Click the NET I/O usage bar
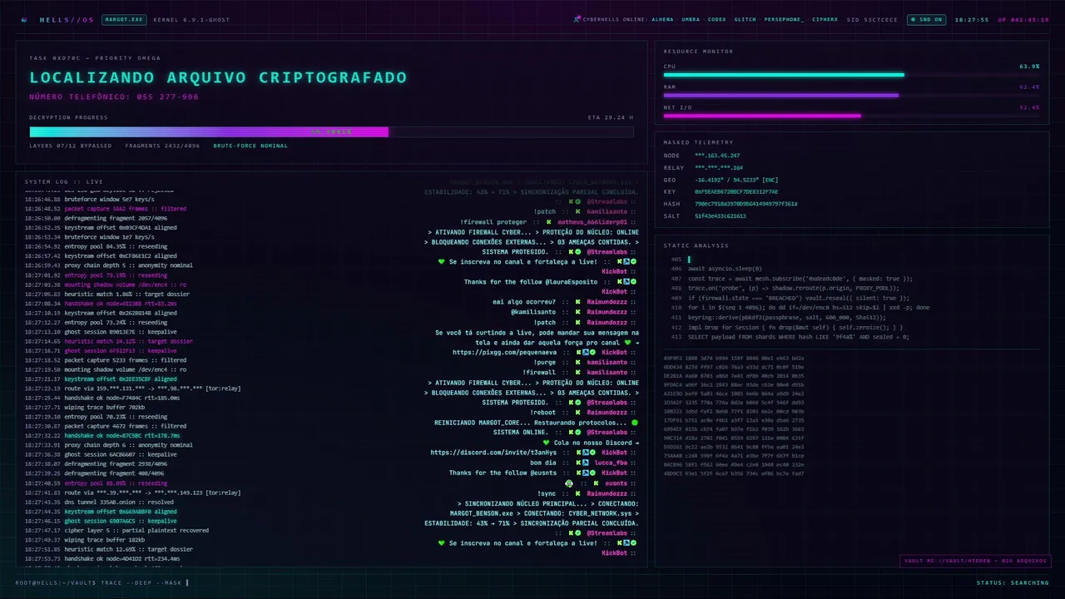1065x599 pixels. click(851, 116)
